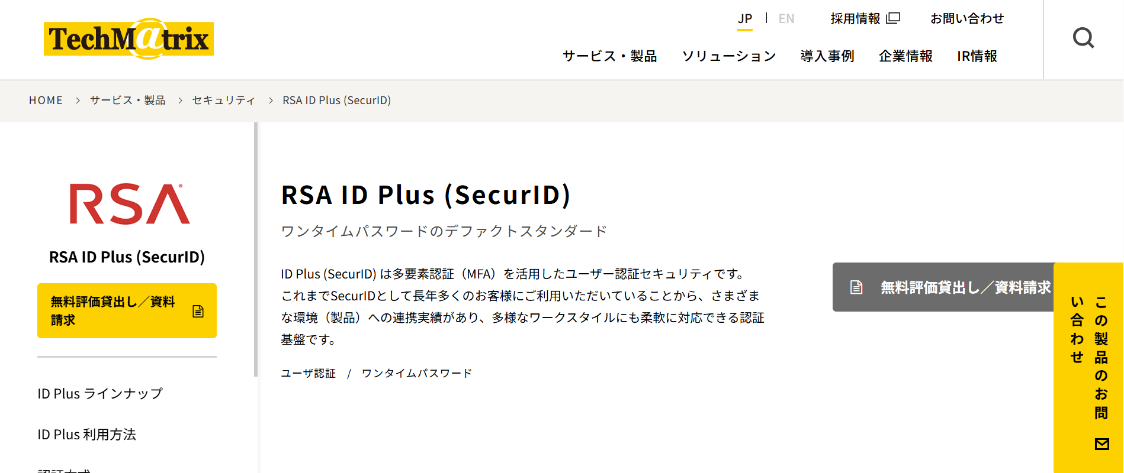1124x473 pixels.
Task: Click the TechMatrix logo
Action: [129, 39]
